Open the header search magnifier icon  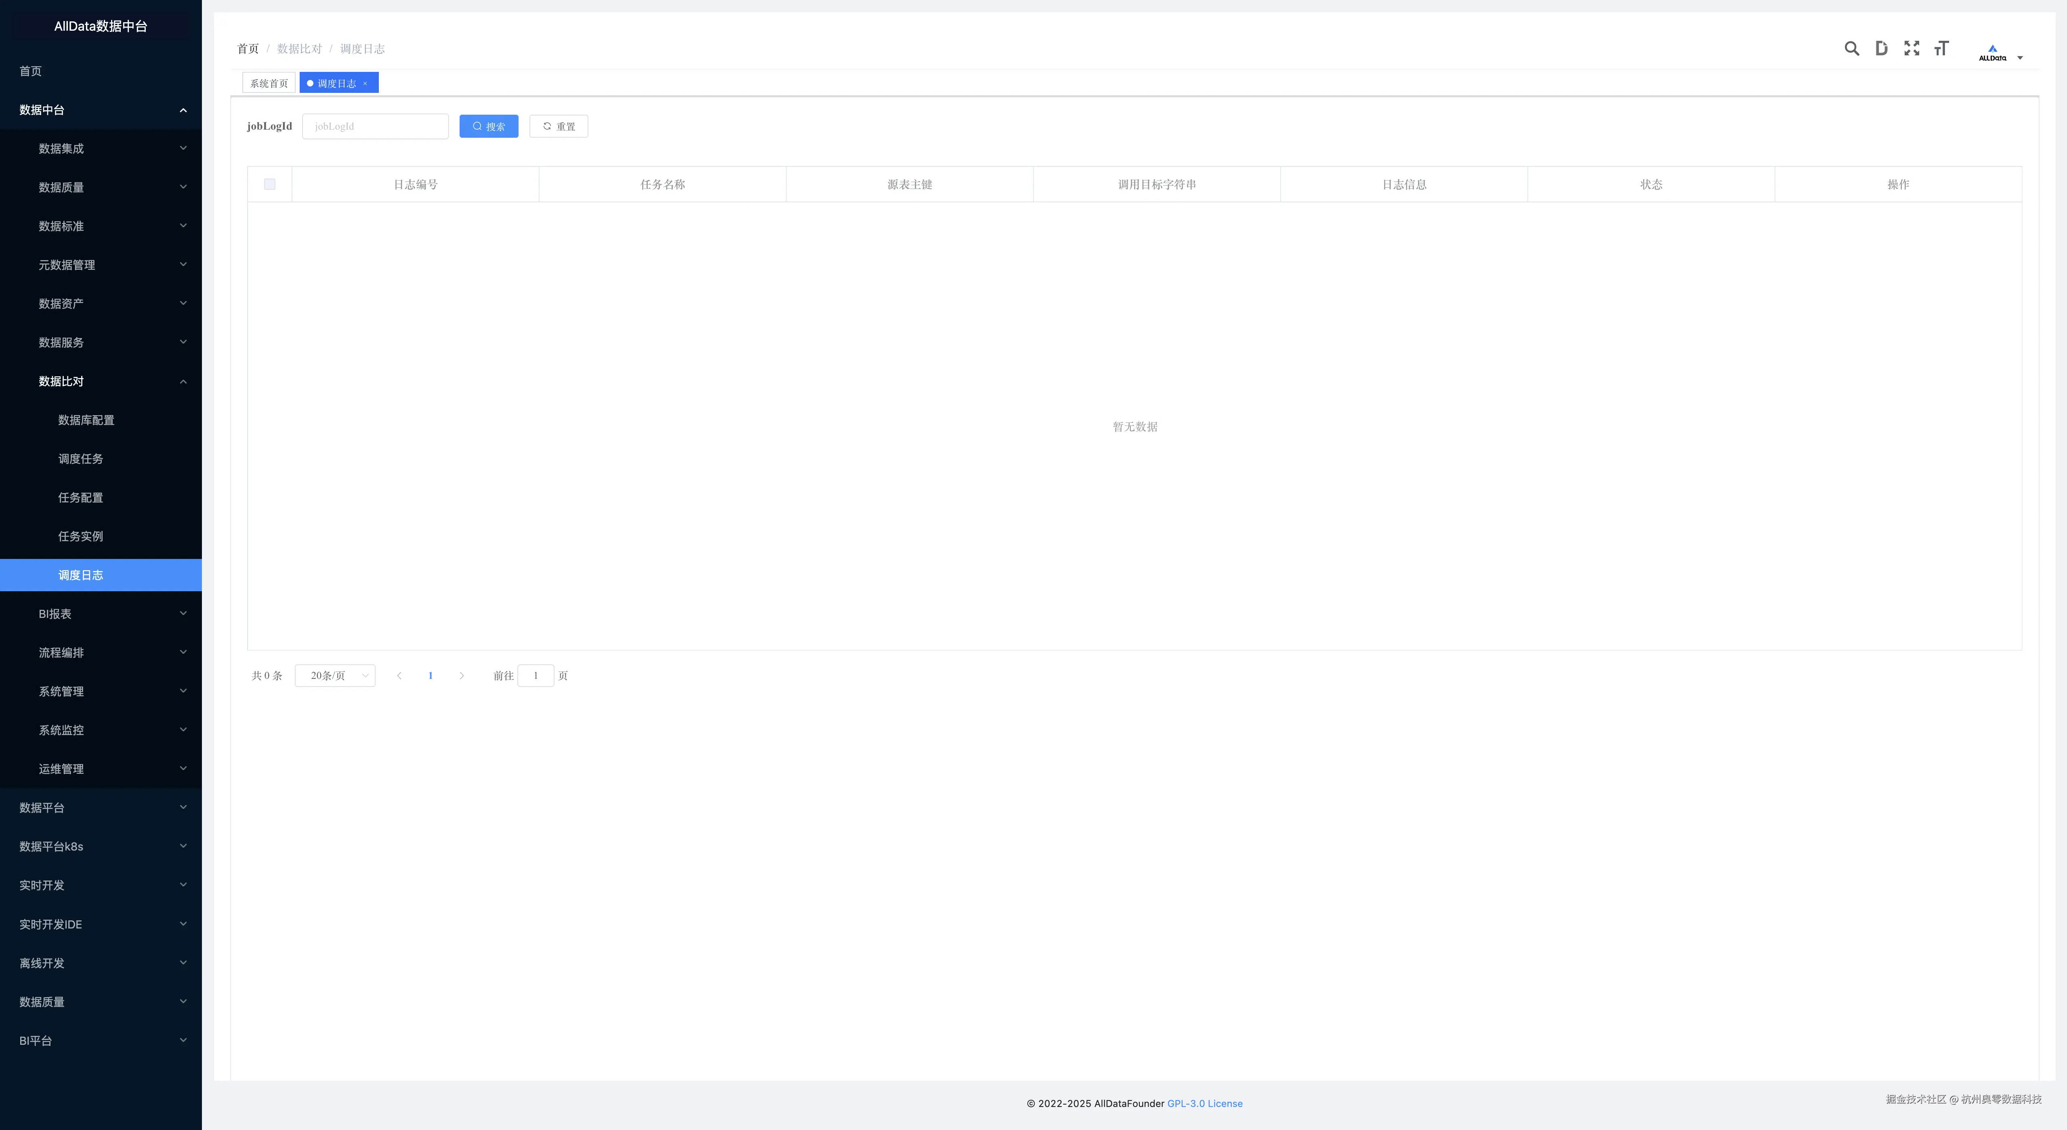(1851, 49)
